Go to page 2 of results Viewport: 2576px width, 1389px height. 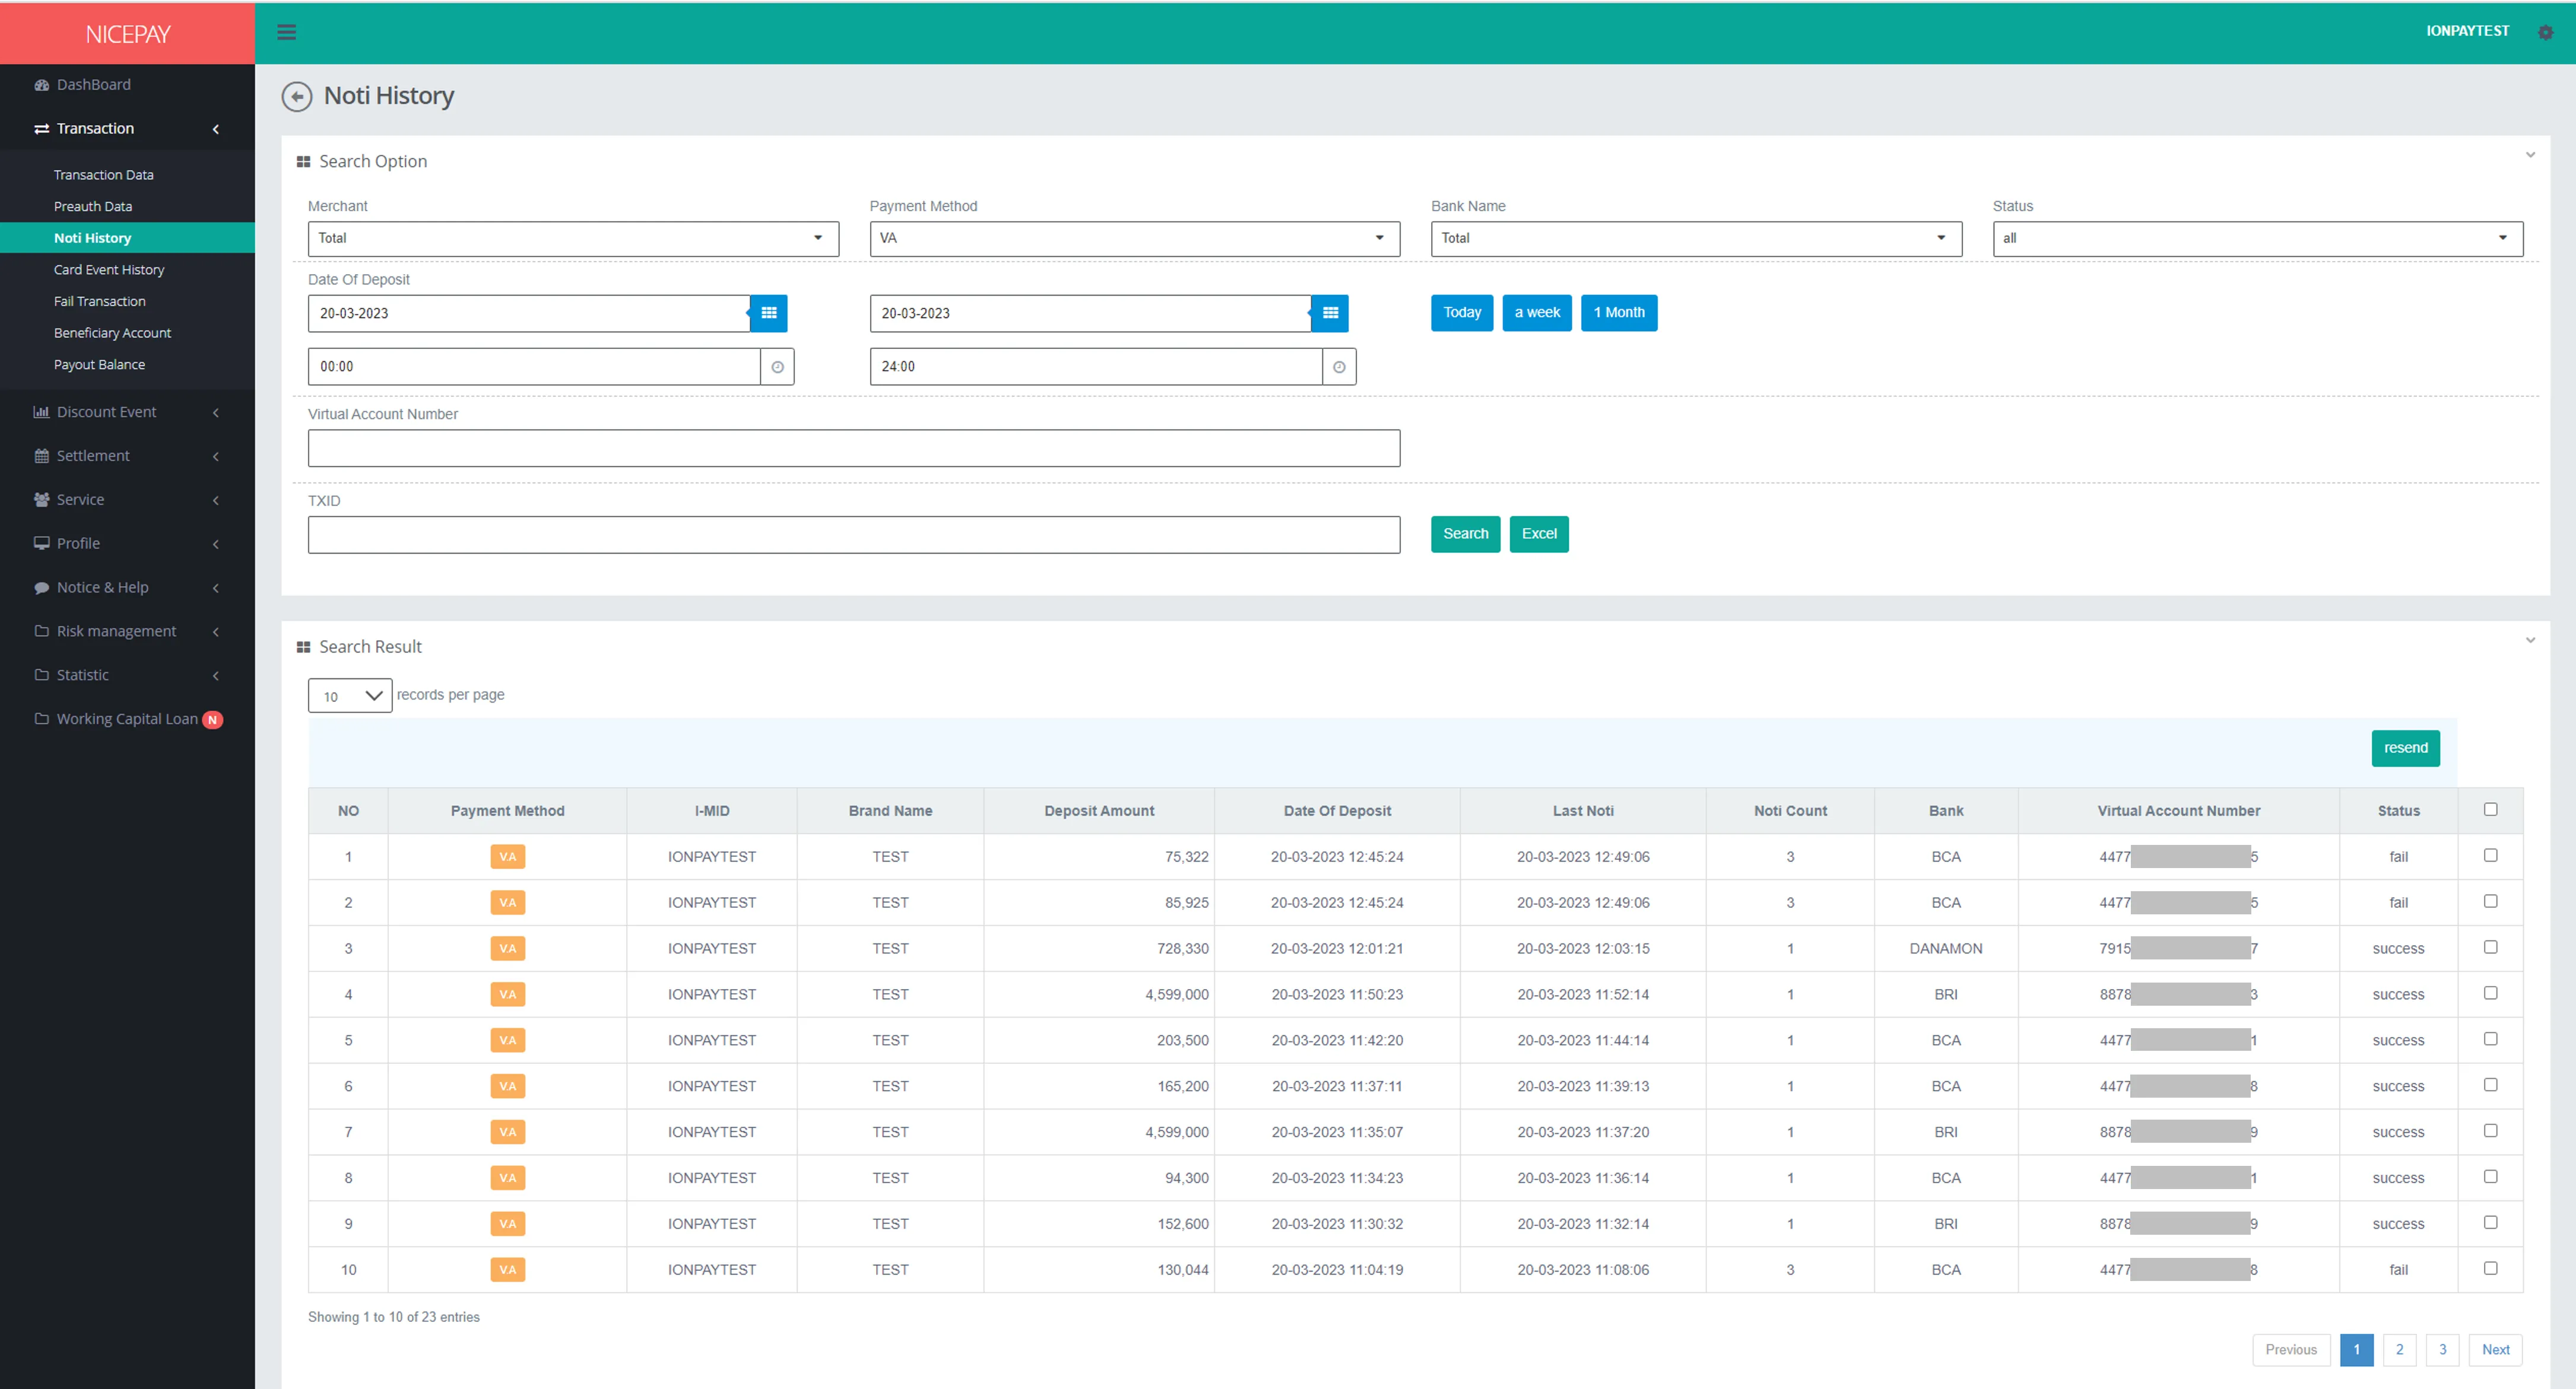click(2399, 1349)
